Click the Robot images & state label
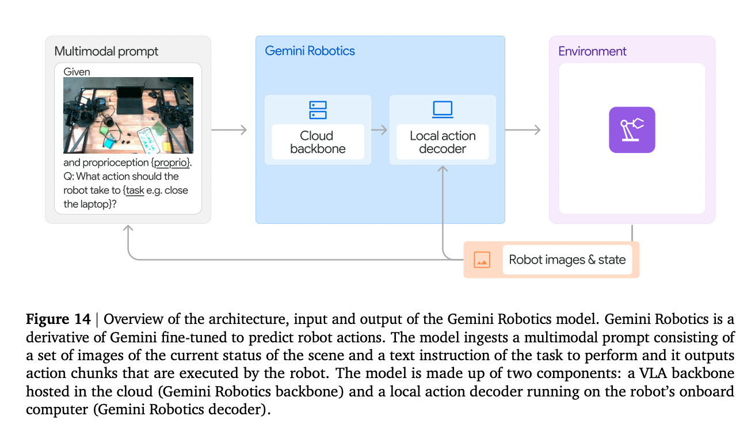Image resolution: width=736 pixels, height=435 pixels. point(567,260)
